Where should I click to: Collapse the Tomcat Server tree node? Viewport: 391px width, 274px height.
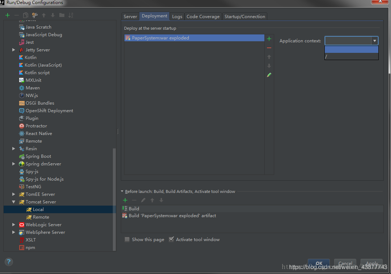tap(14, 202)
